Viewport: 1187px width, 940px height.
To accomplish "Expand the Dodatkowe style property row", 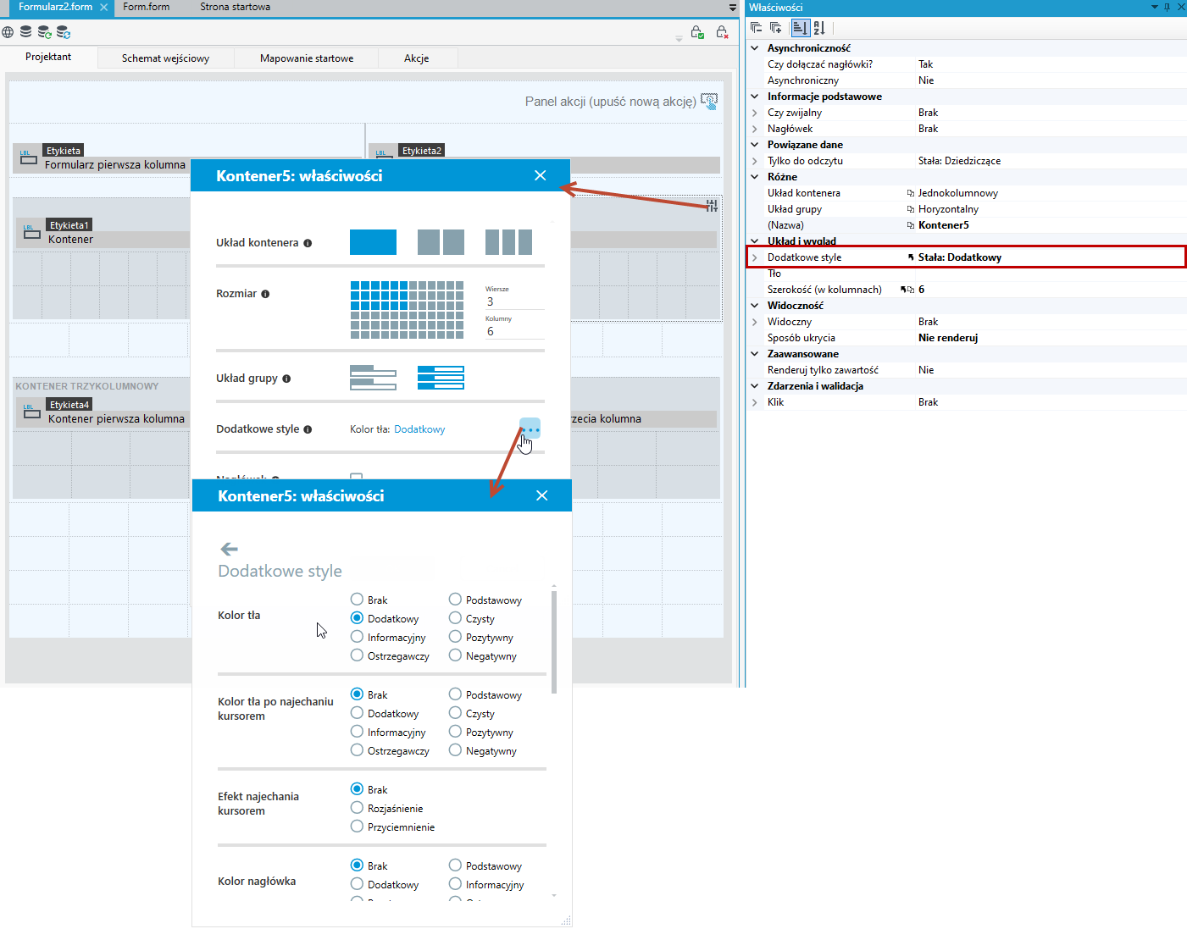I will point(755,257).
